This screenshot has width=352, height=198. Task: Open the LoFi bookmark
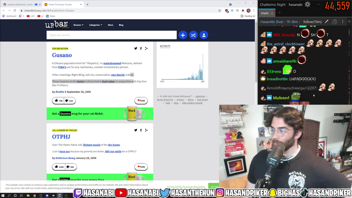pos(31,16)
